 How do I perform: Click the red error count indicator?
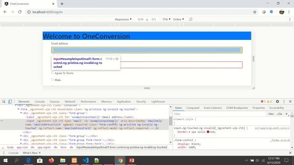pyautogui.click(x=263, y=101)
